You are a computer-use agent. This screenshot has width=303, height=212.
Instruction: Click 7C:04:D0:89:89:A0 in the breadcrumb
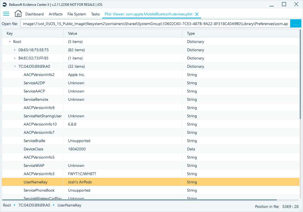coord(34,205)
